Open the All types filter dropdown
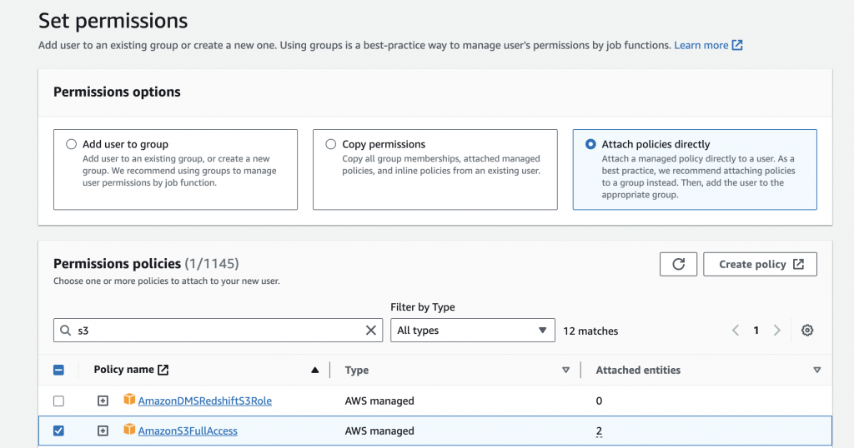854x448 pixels. [472, 331]
